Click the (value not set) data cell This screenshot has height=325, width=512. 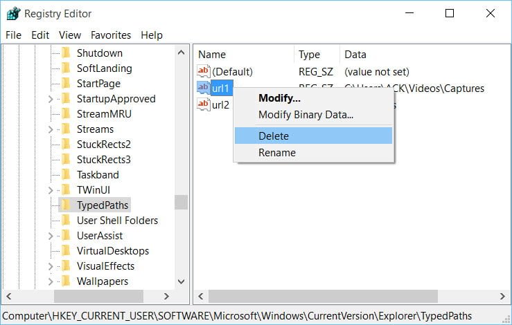point(376,72)
